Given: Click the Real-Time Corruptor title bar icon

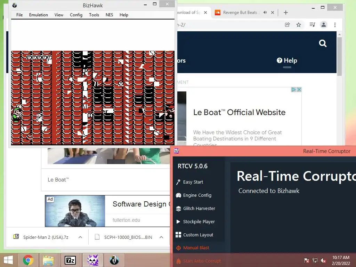Looking at the screenshot, I should click(x=176, y=151).
